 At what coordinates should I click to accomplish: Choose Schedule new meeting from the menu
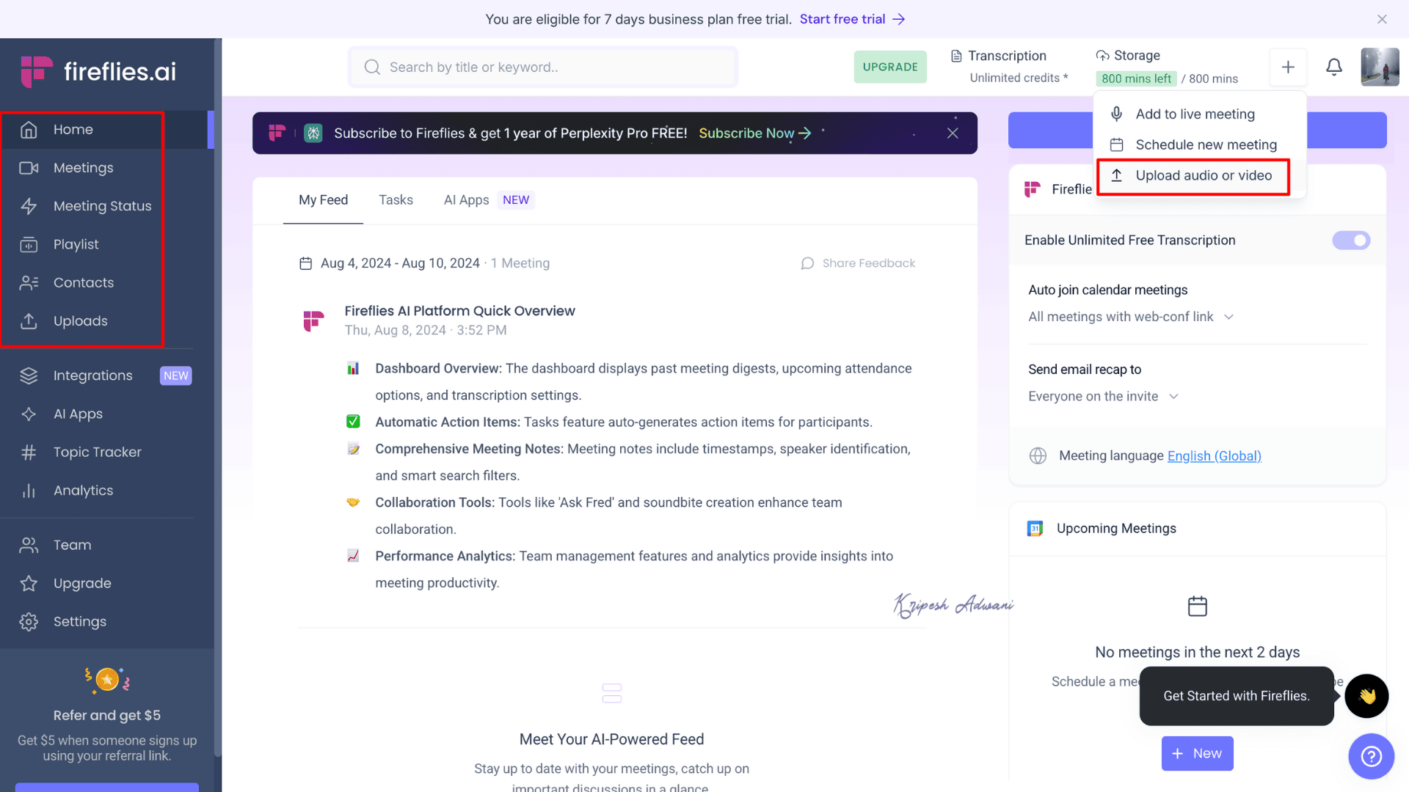pos(1206,145)
